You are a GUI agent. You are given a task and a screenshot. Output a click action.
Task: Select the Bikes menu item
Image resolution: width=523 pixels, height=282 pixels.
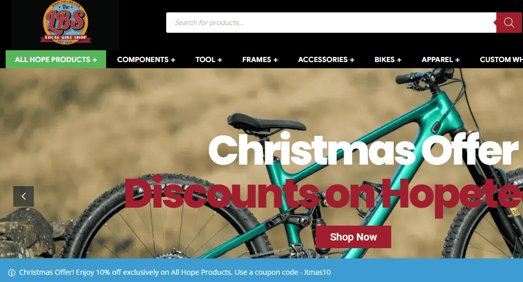click(x=388, y=59)
